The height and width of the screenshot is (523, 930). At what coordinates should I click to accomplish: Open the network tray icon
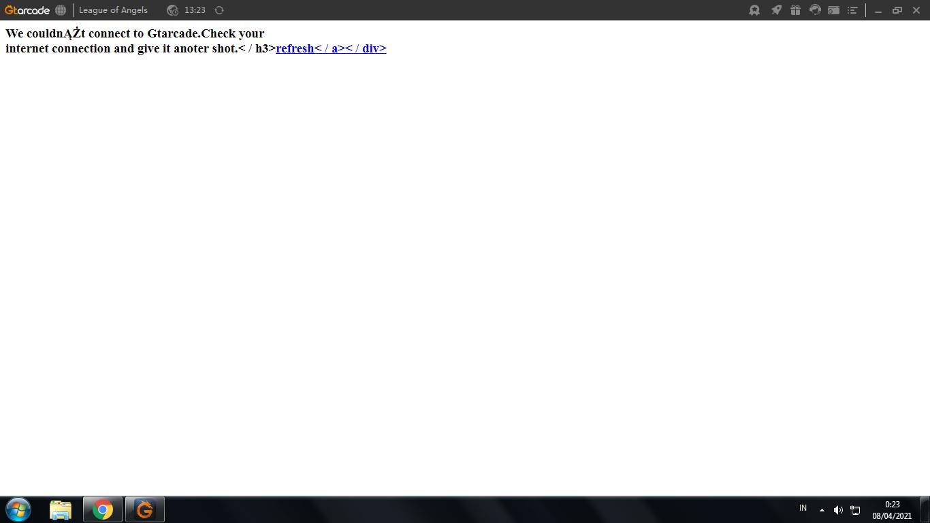tap(855, 510)
